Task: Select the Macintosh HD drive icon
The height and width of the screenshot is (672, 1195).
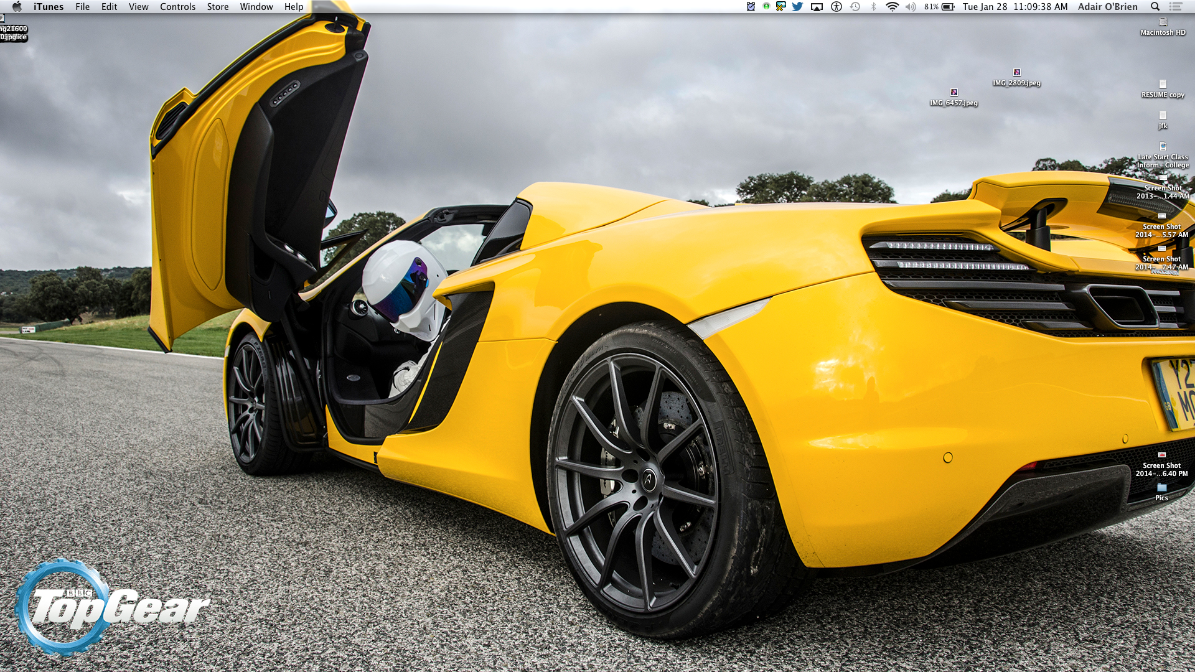Action: 1163,27
